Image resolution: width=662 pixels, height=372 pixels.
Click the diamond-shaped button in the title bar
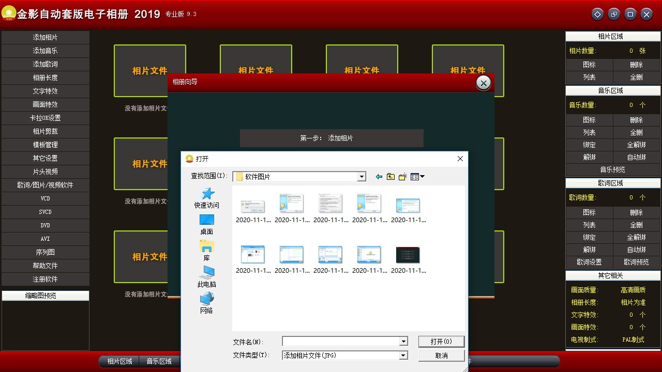coord(597,14)
